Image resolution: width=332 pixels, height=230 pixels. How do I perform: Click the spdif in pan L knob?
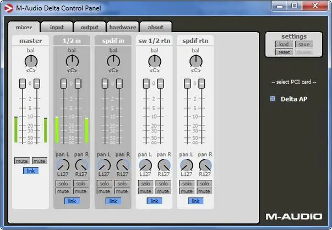coord(104,165)
